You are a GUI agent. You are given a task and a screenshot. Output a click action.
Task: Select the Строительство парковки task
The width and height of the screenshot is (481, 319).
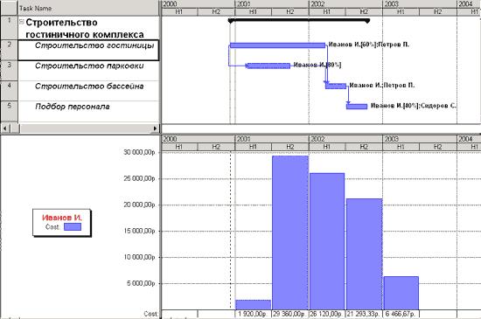[88, 71]
